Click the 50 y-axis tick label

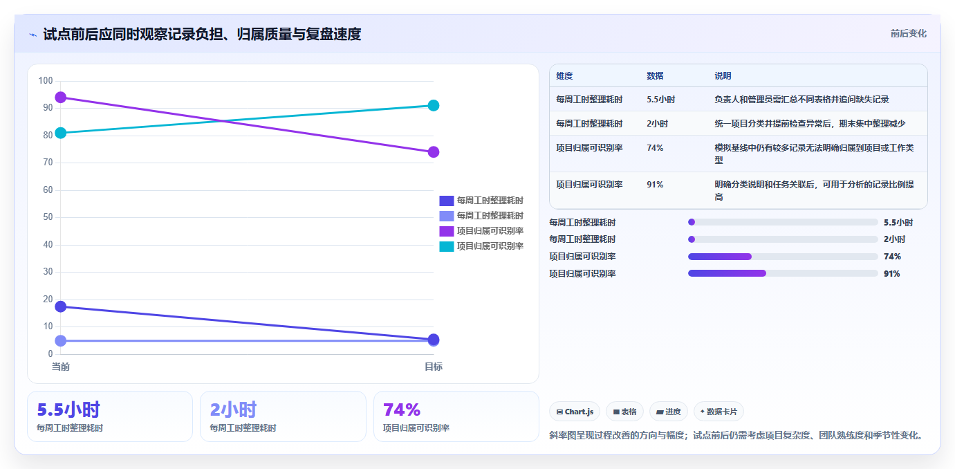coord(48,217)
